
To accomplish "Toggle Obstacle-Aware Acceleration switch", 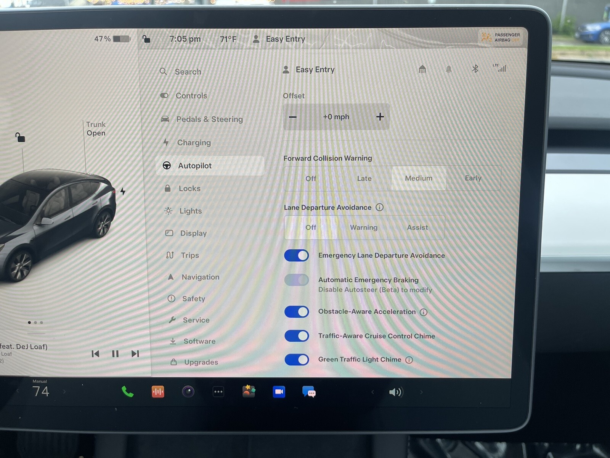I will coord(297,312).
